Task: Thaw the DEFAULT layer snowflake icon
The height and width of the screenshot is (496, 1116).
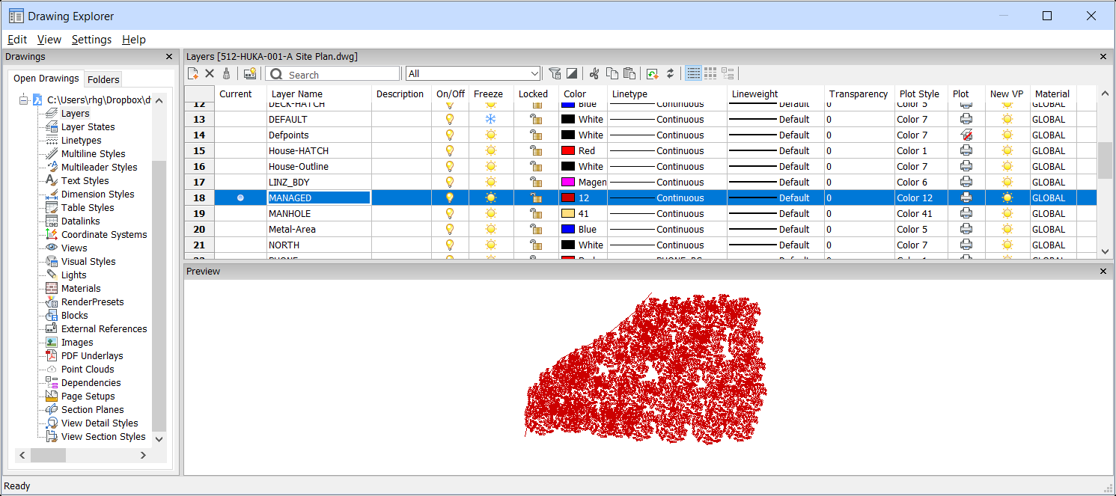Action: pyautogui.click(x=491, y=120)
